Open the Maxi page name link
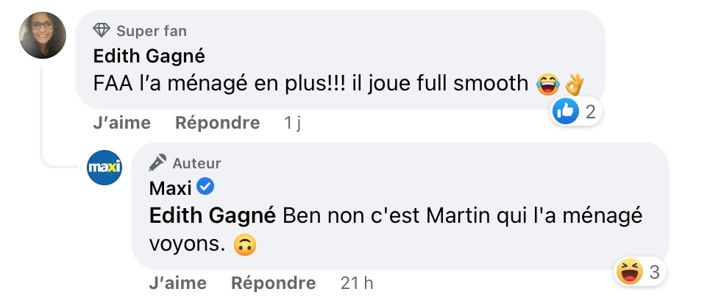The height and width of the screenshot is (300, 721). (170, 189)
